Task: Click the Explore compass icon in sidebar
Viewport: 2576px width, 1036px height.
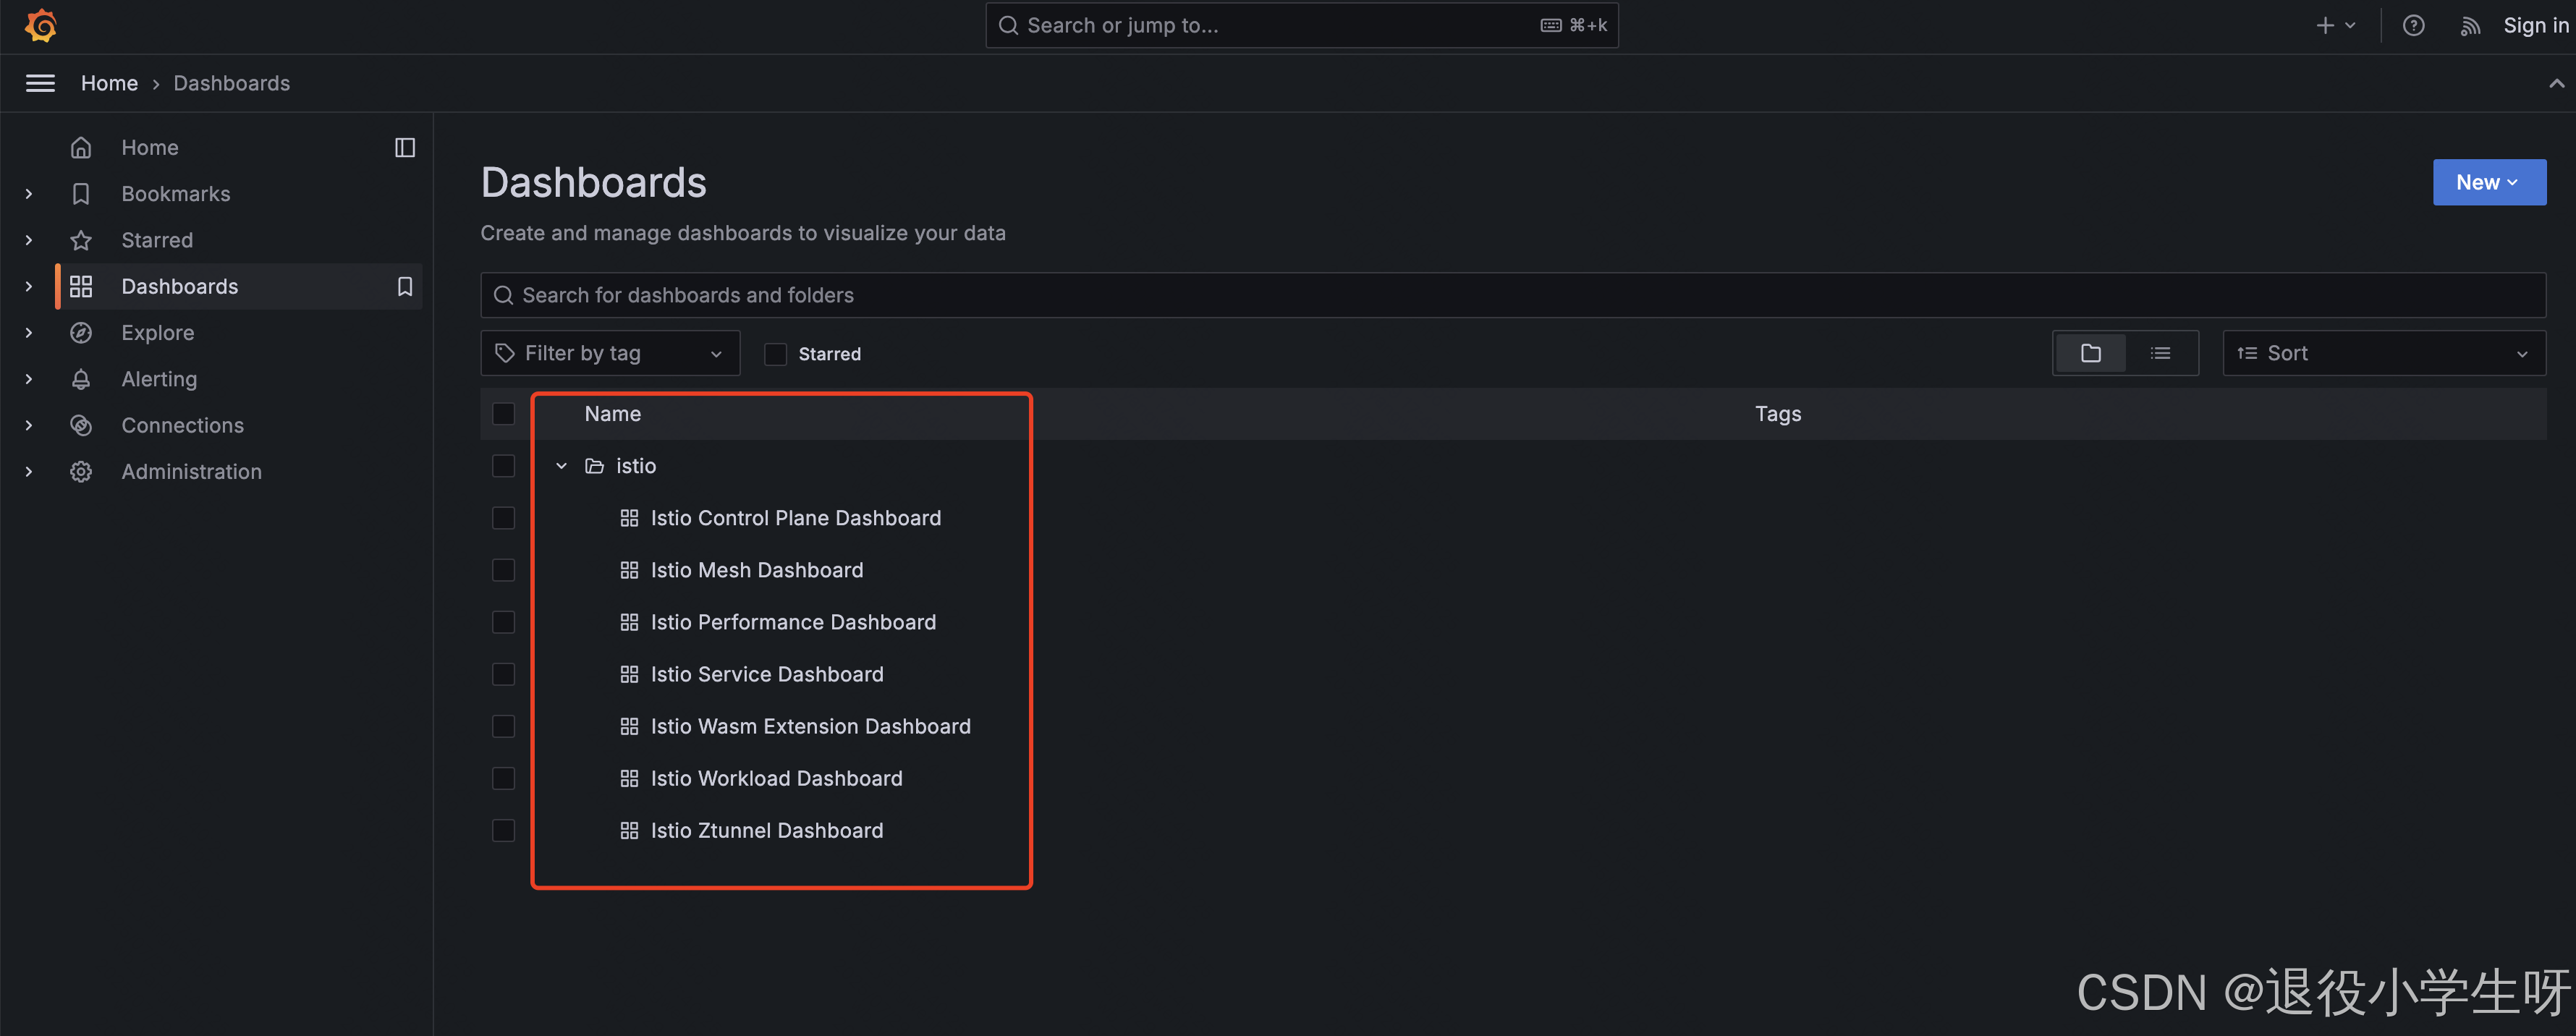Action: (81, 333)
